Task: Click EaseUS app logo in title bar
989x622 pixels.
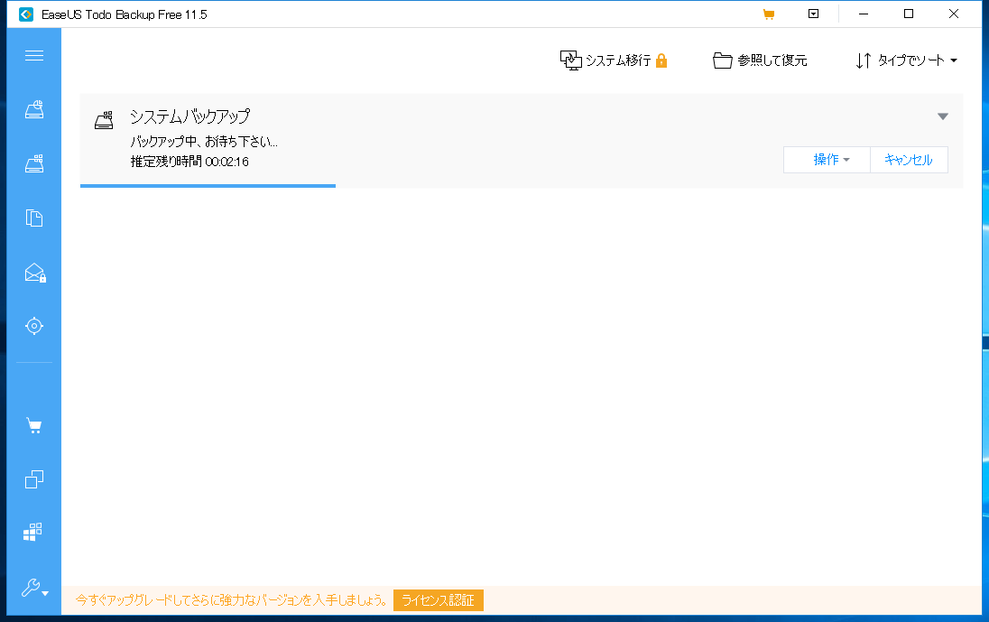Action: [26, 14]
